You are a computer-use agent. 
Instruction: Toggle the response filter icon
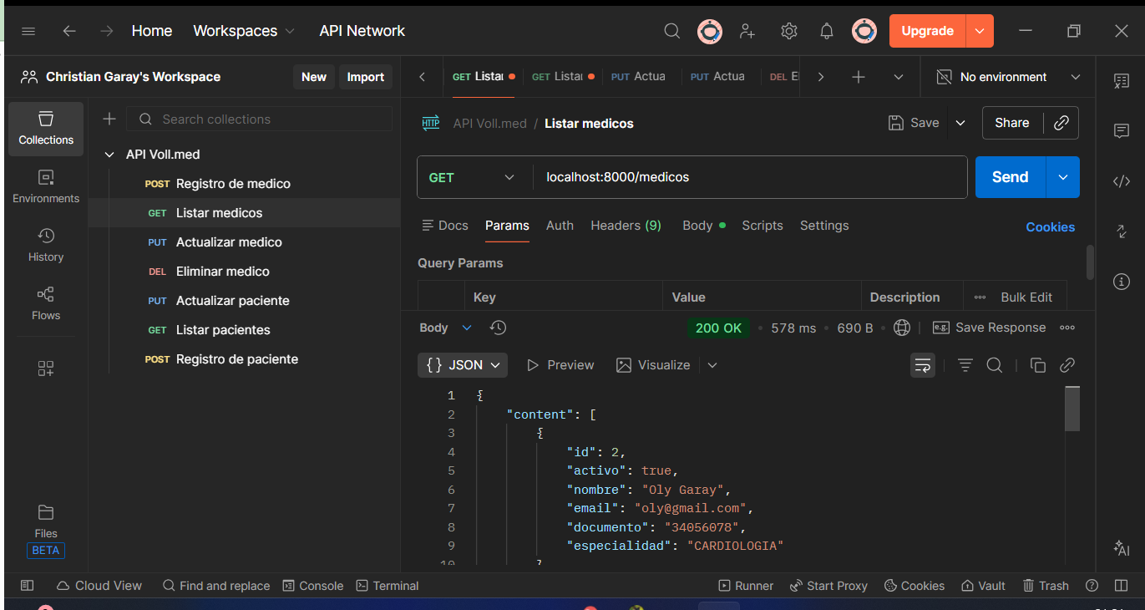click(965, 365)
